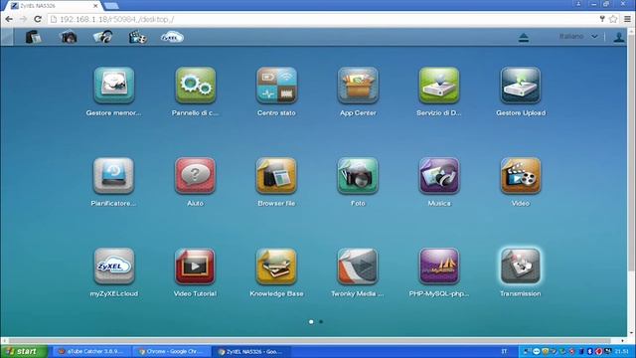Open Knowledge Base books icon
Screen dimensions: 636x358
pyautogui.click(x=276, y=266)
